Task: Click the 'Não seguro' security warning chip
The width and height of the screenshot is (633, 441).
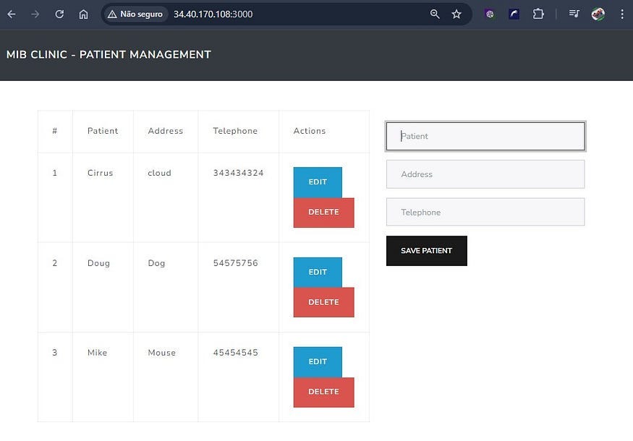Action: click(135, 14)
